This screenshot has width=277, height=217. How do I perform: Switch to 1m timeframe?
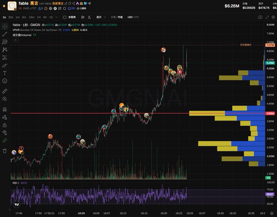point(18,17)
